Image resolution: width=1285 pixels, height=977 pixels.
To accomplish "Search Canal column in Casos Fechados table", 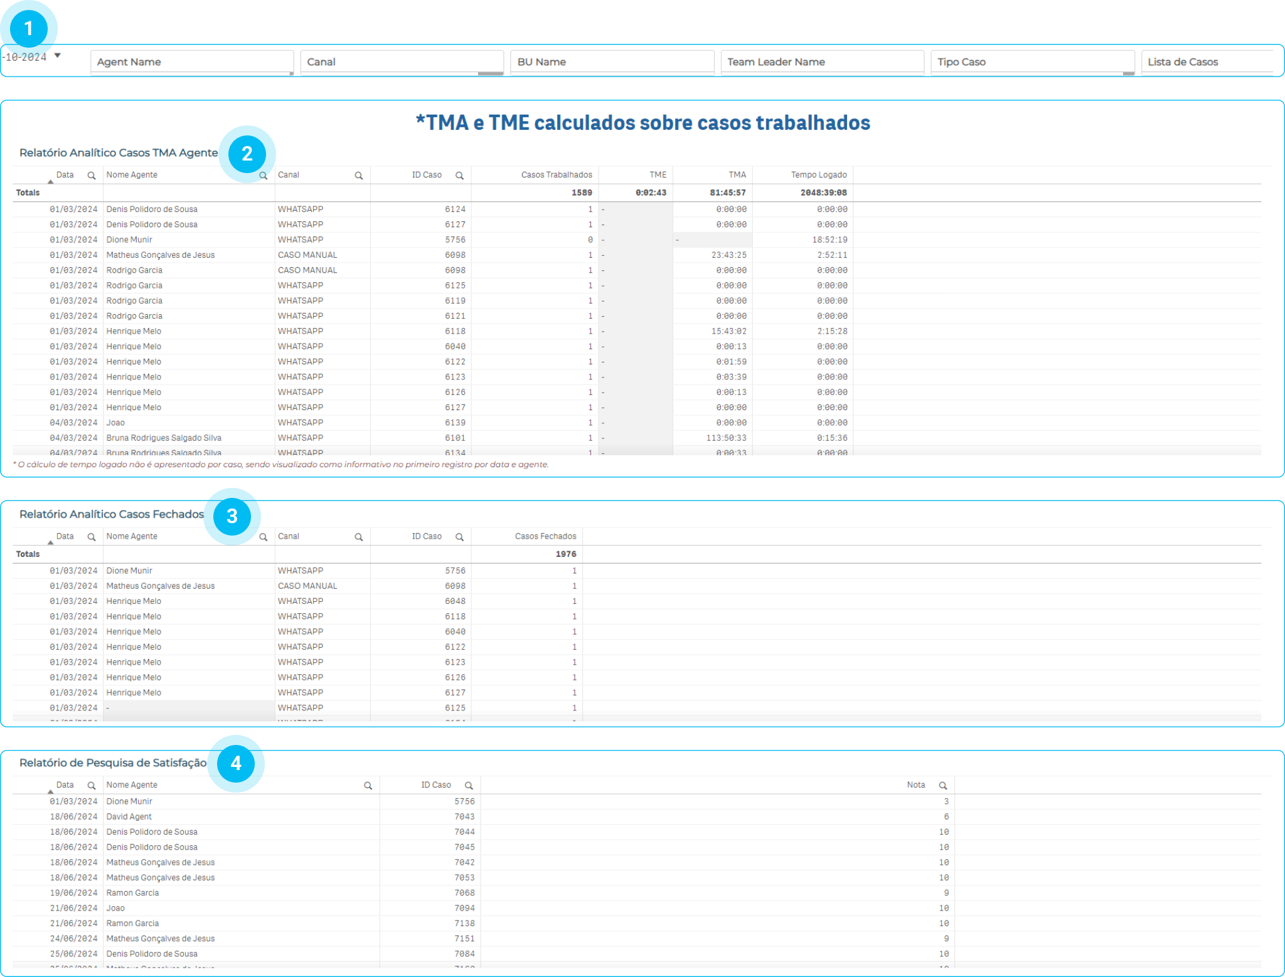I will (359, 537).
